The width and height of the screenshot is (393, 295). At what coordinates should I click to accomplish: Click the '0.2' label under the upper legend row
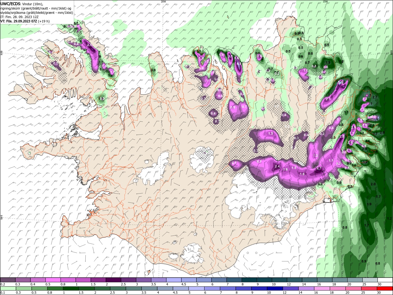(x=3, y=284)
